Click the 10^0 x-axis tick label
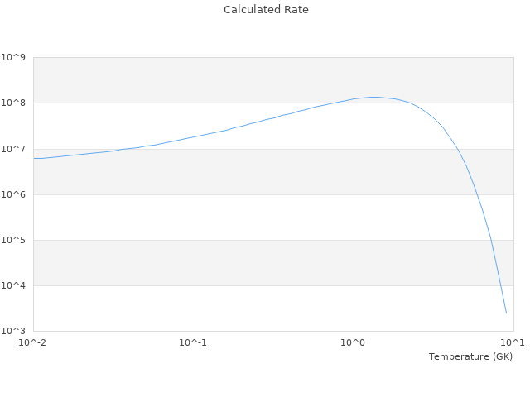The image size is (530, 397). click(354, 342)
